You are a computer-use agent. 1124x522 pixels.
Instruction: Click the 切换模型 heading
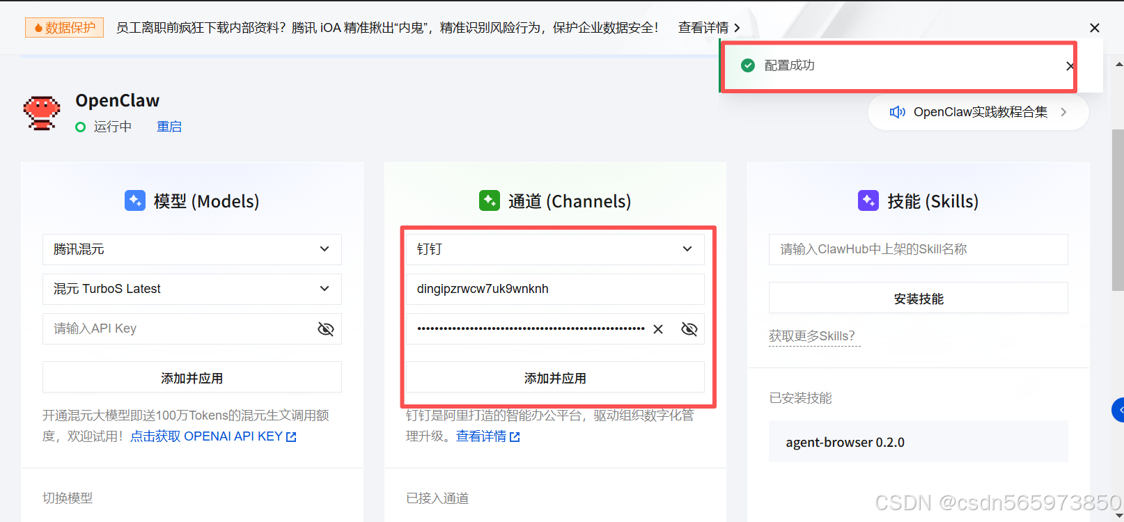68,498
